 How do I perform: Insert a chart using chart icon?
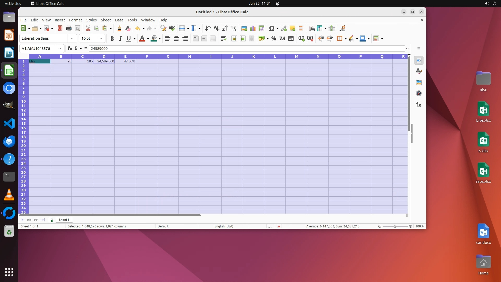coord(253,28)
